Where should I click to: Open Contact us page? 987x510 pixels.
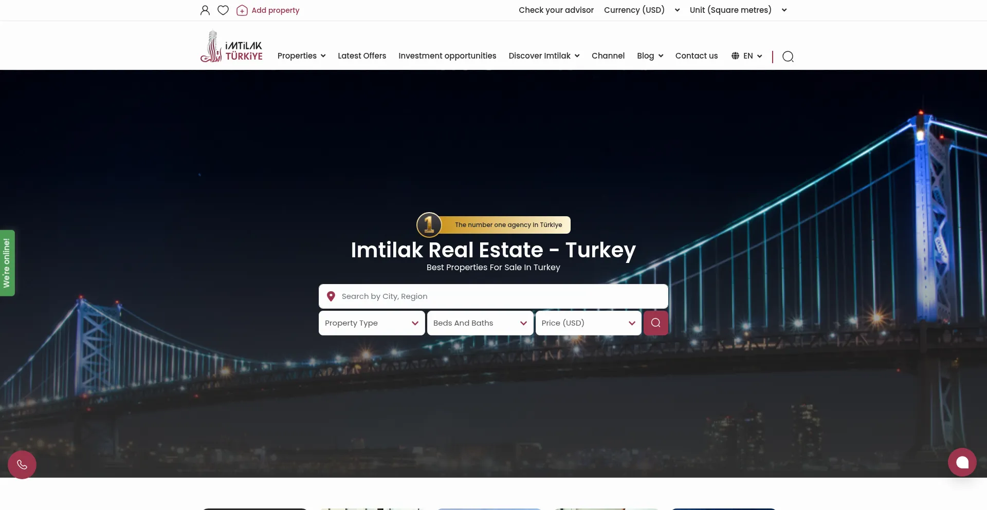(697, 56)
